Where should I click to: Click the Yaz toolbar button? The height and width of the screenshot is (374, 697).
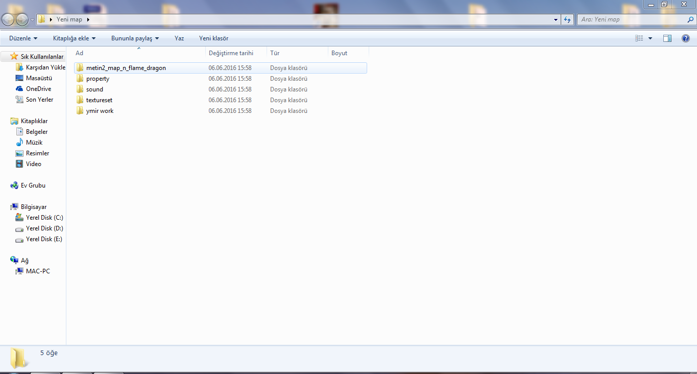click(x=179, y=38)
